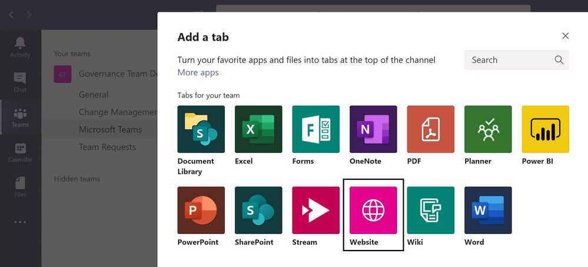Choose the Excel app tile
Image resolution: width=588 pixels, height=267 pixels.
point(258,129)
